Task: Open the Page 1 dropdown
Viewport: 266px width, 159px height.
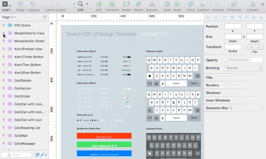Action: click(x=9, y=17)
